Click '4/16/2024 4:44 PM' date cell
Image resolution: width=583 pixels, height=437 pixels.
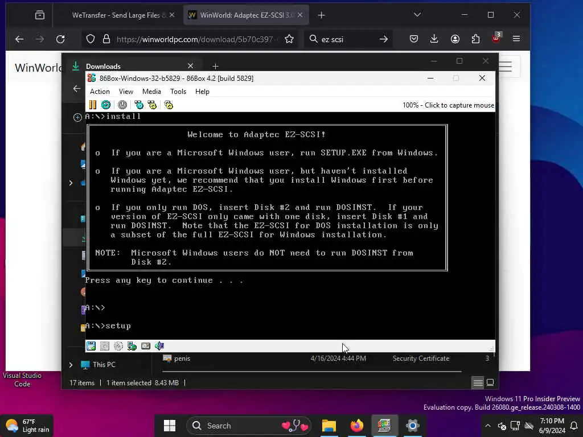338,358
